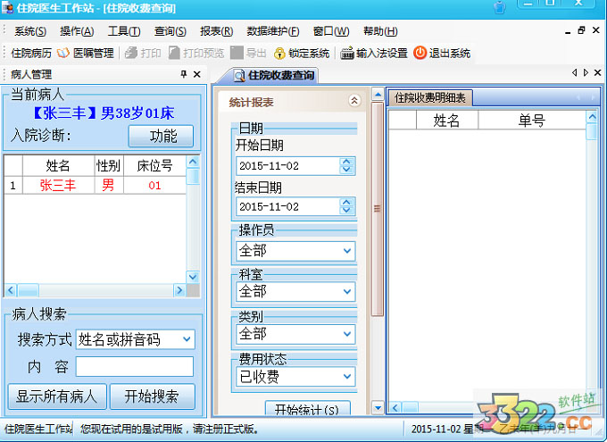Open the 类别 dropdown
The height and width of the screenshot is (442, 607).
[x=347, y=334]
